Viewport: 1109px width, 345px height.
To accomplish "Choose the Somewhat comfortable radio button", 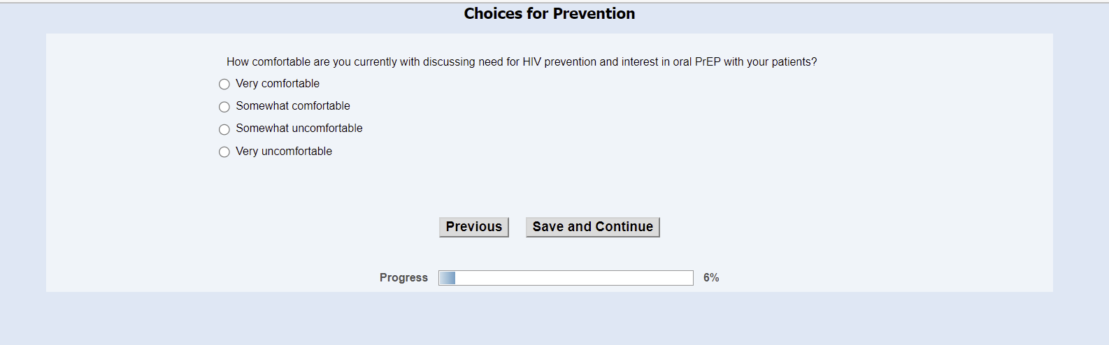I will pyautogui.click(x=224, y=107).
